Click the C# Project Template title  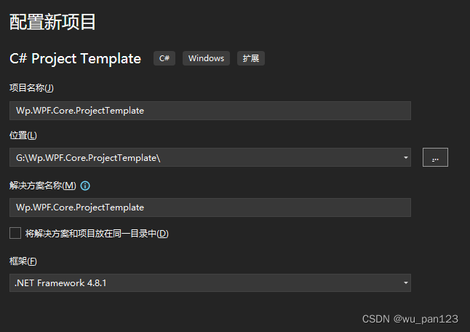[x=75, y=58]
